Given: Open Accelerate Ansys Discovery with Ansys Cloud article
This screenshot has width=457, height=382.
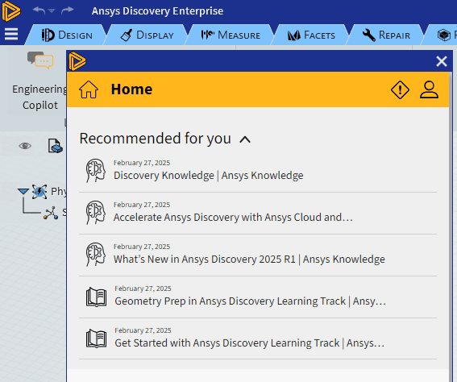Looking at the screenshot, I should (233, 218).
